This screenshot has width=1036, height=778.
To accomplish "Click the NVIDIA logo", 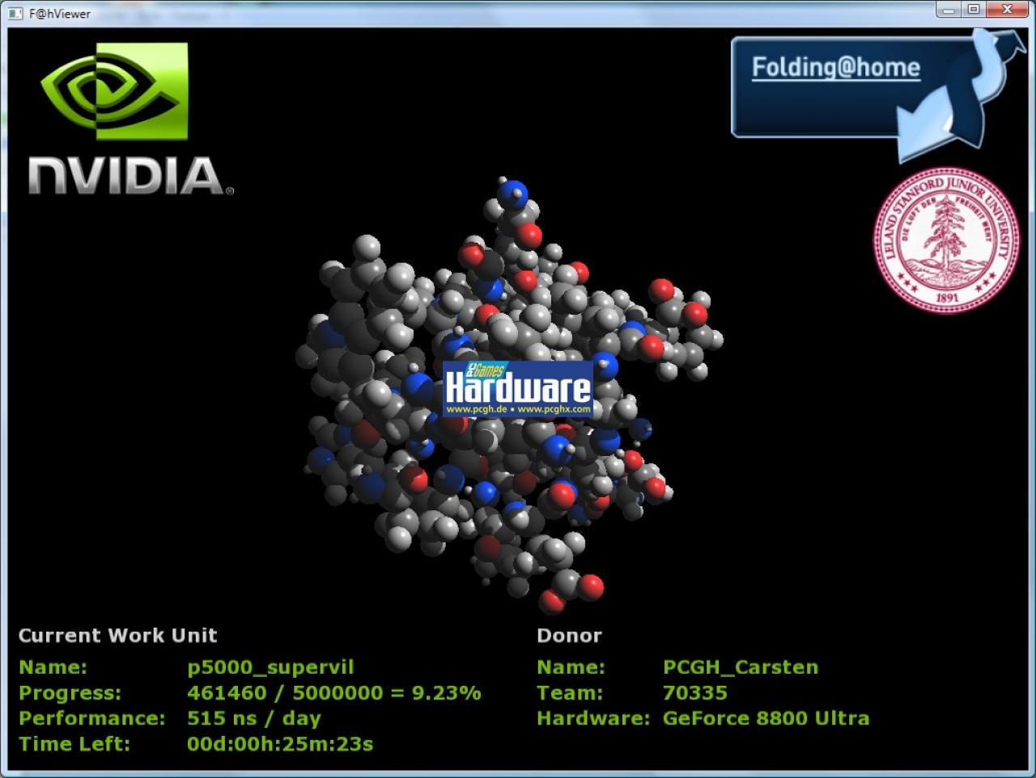I will (129, 119).
